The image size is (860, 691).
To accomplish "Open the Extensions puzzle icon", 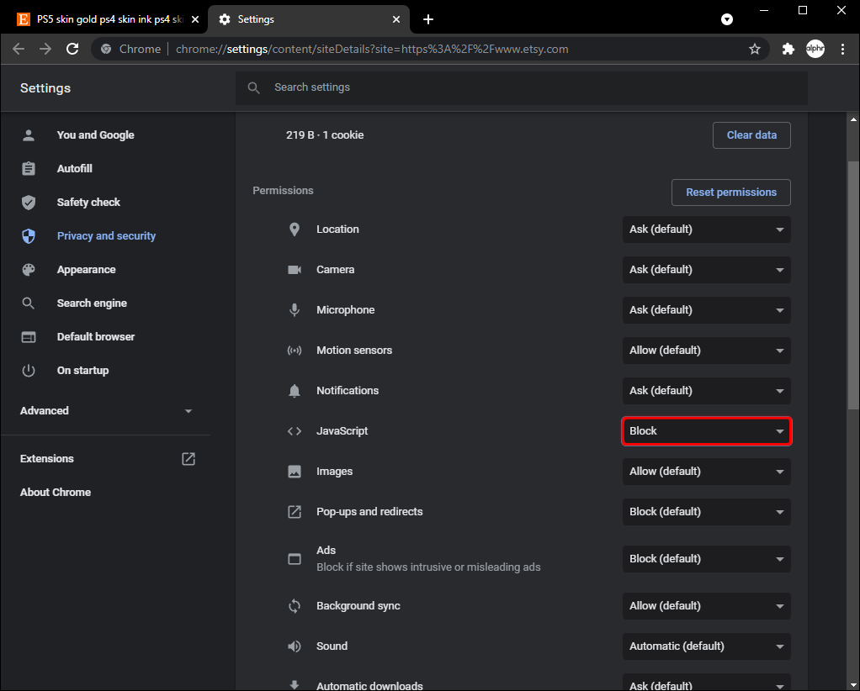I will click(x=788, y=49).
